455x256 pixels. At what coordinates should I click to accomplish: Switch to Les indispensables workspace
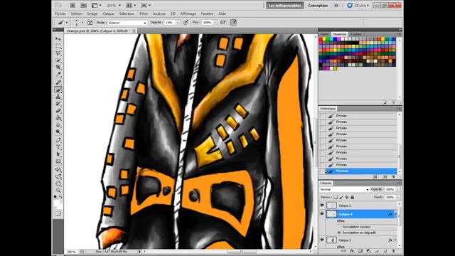coord(284,5)
